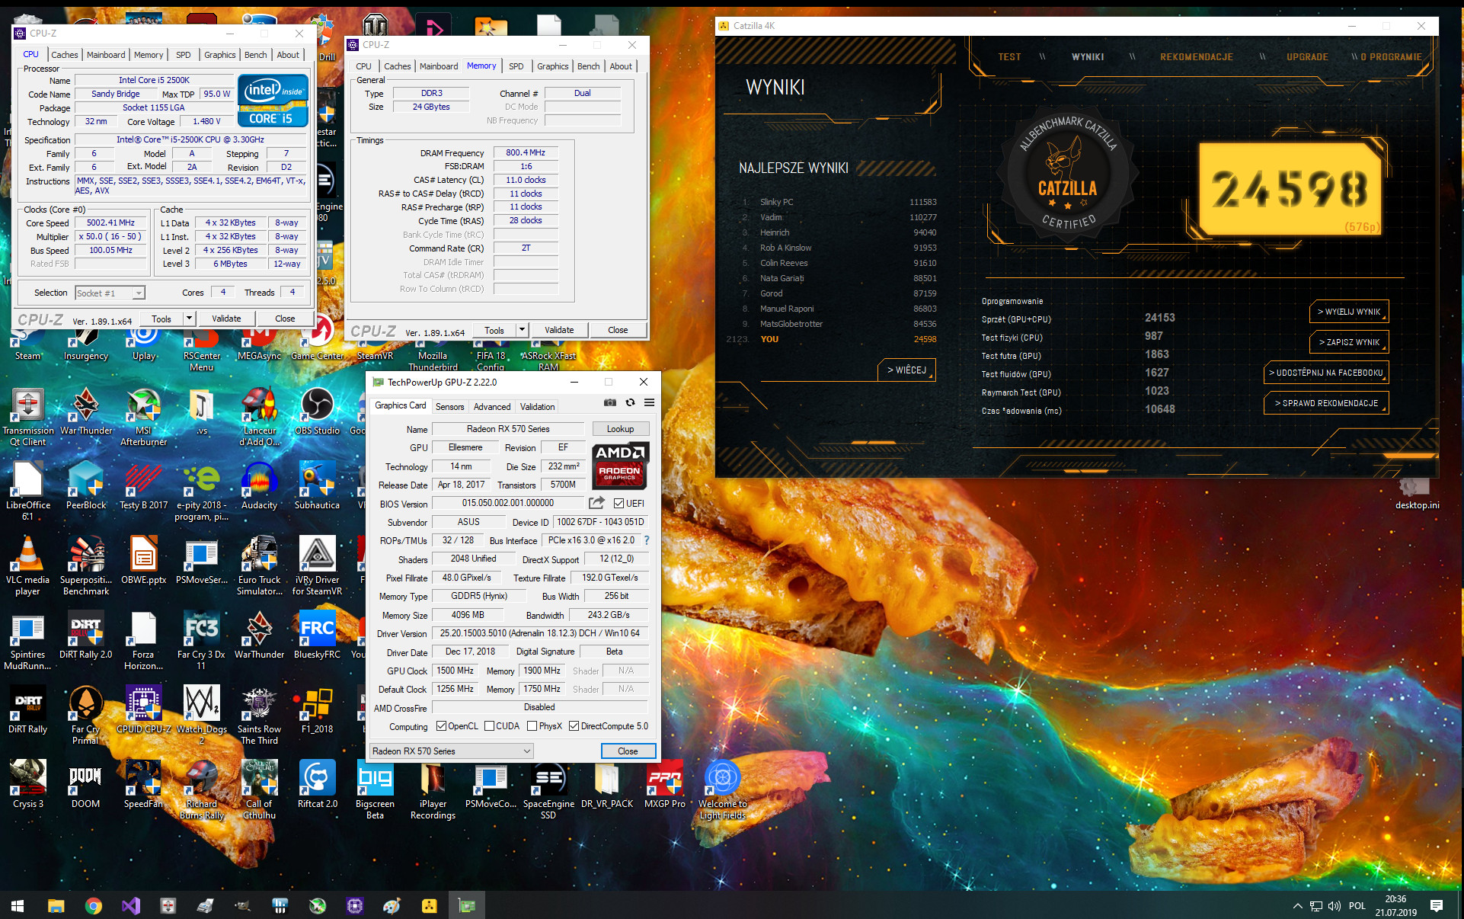The height and width of the screenshot is (919, 1464).
Task: Switch to Sensors tab in GPU-Z
Action: click(x=449, y=406)
